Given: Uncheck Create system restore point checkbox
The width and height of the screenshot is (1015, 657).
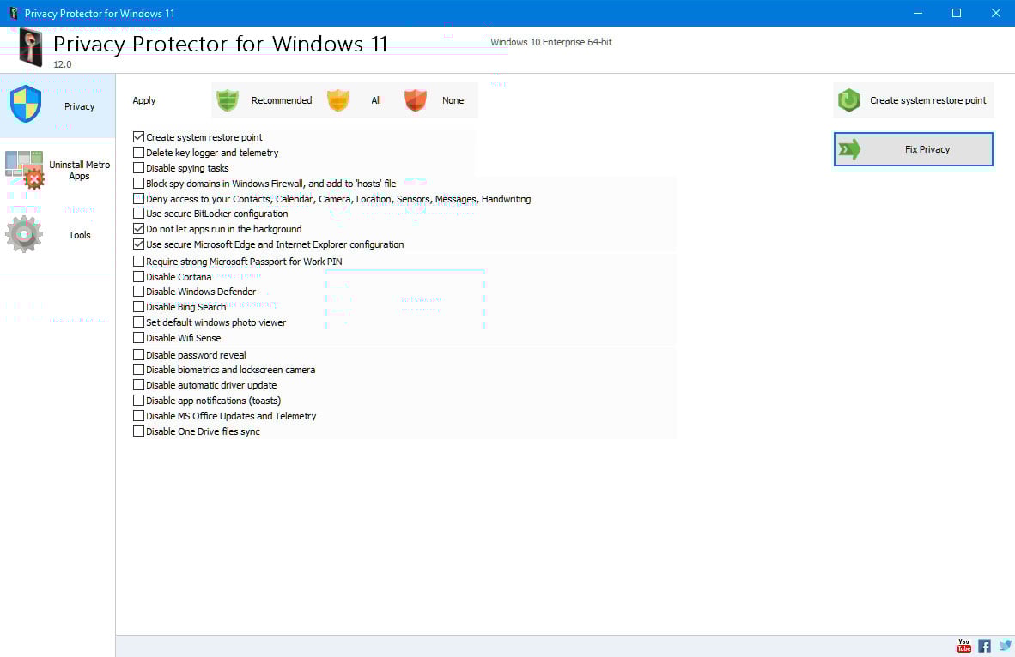Looking at the screenshot, I should pos(138,137).
